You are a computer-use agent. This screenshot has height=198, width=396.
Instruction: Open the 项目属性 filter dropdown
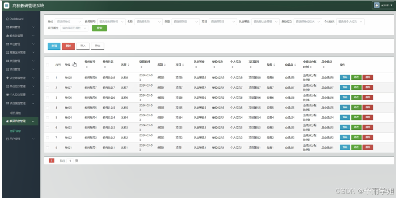pos(74,28)
